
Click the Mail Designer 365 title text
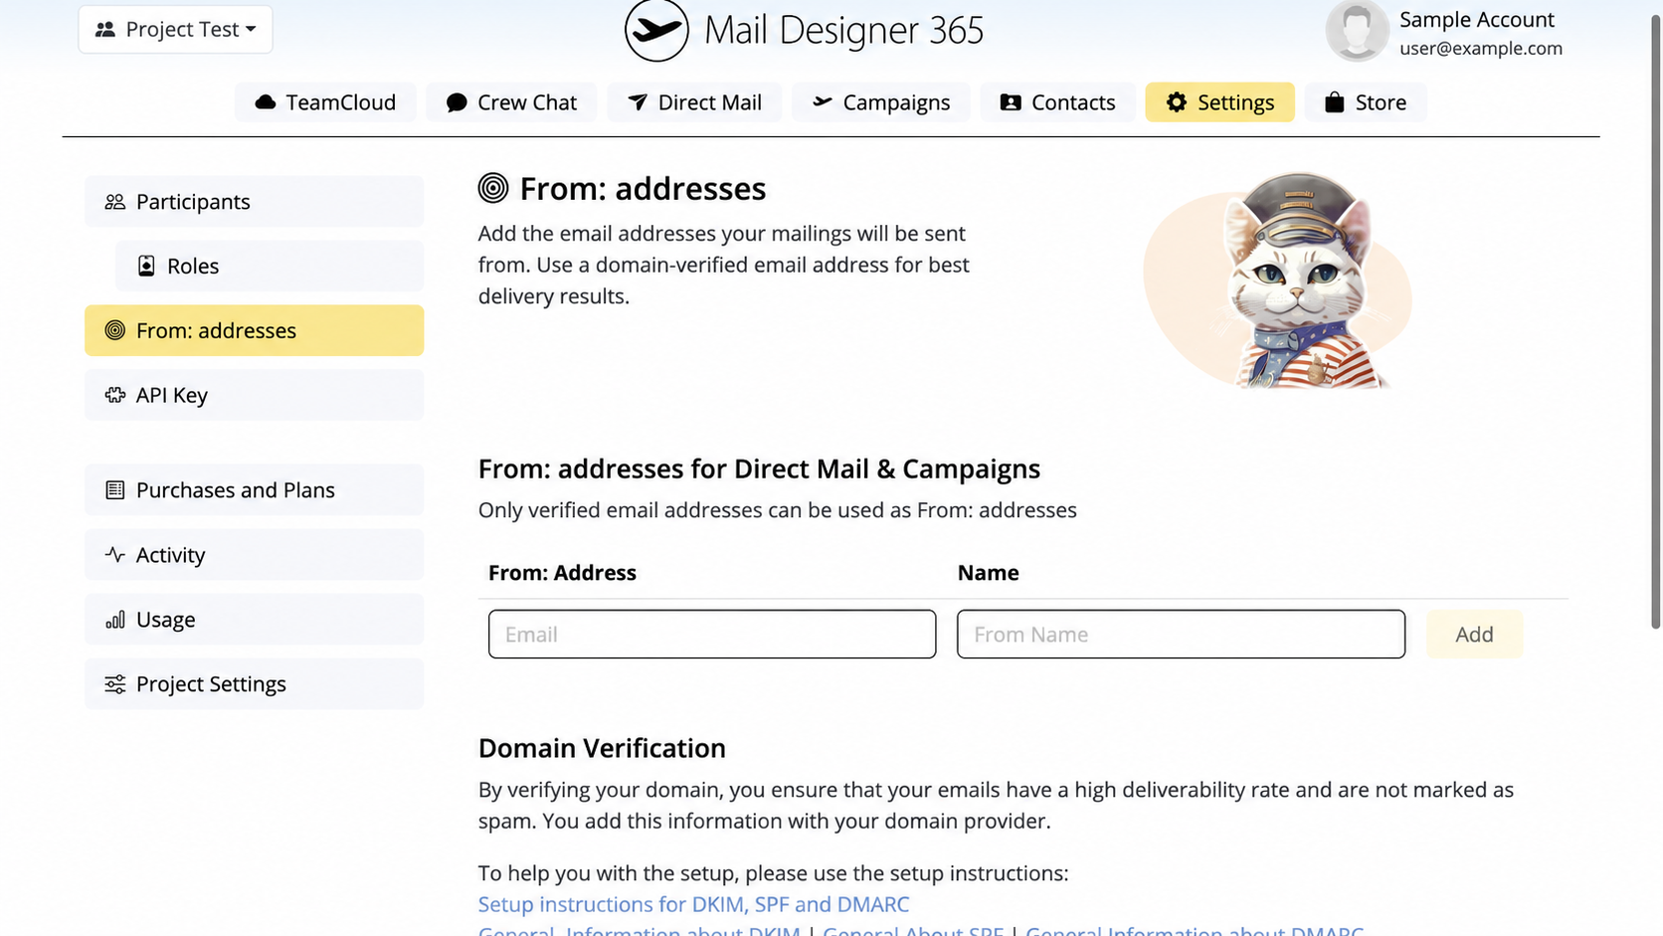[x=843, y=31]
